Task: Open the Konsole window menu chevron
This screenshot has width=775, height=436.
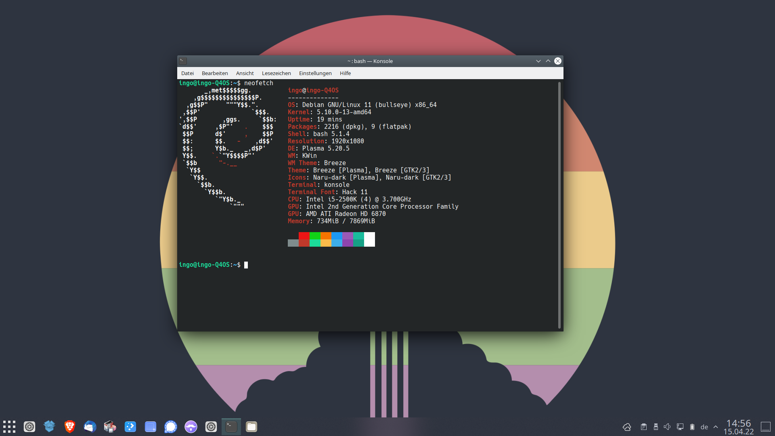Action: tap(538, 61)
